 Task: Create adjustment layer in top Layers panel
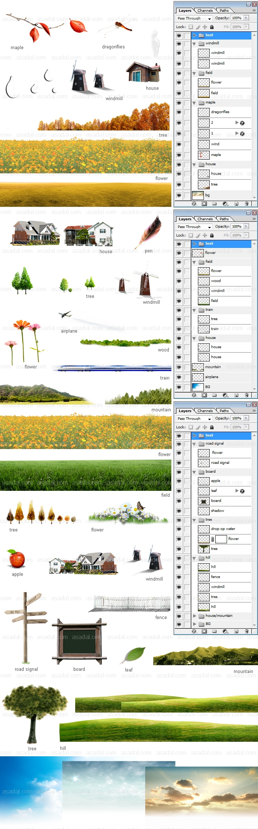225,204
